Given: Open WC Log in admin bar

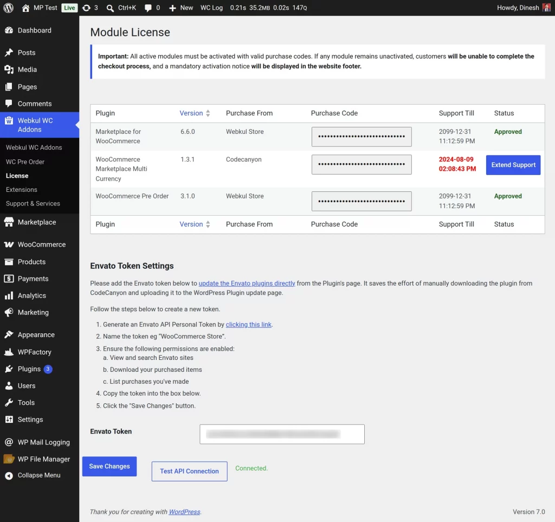Looking at the screenshot, I should [x=212, y=8].
